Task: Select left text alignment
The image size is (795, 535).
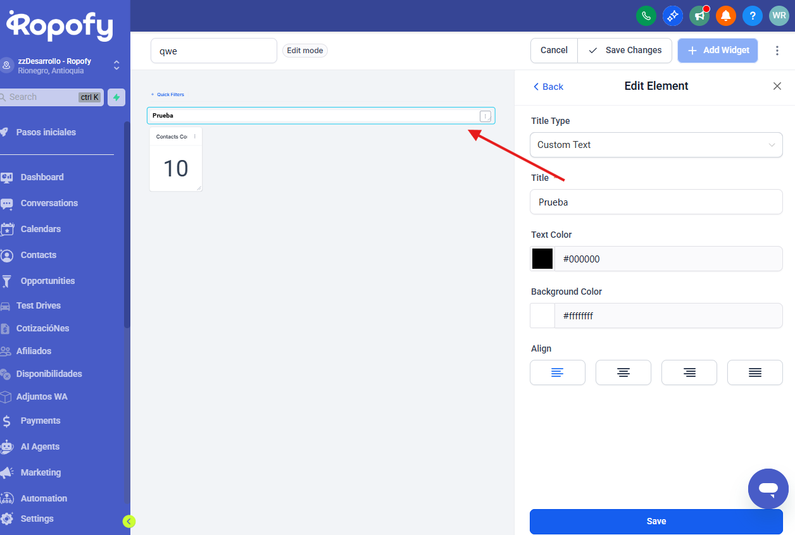Action: point(557,372)
